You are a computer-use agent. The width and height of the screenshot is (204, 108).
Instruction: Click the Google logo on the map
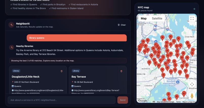click(x=142, y=101)
